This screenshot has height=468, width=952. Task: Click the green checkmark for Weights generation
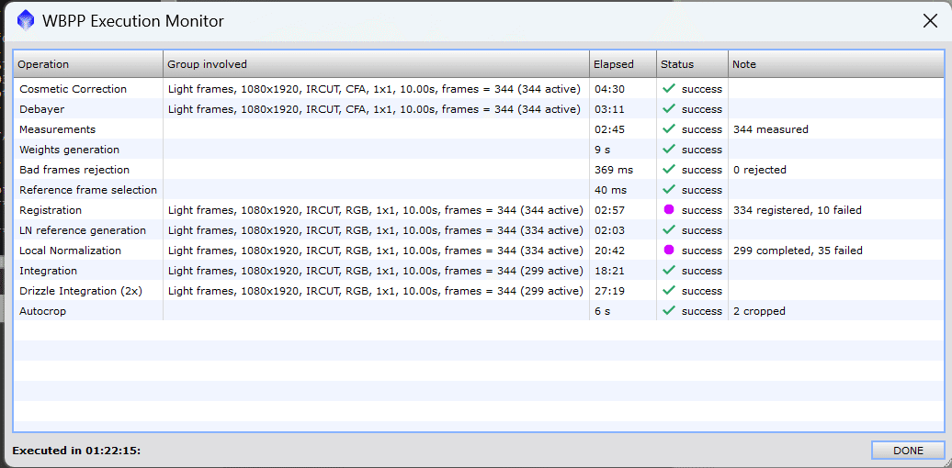point(669,149)
